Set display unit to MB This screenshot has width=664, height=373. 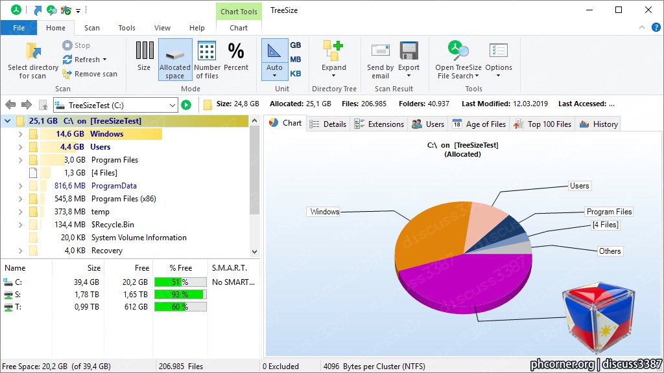pos(295,59)
